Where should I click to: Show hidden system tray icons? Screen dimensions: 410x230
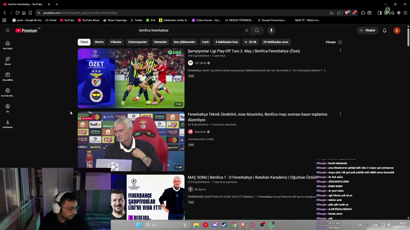(360, 225)
